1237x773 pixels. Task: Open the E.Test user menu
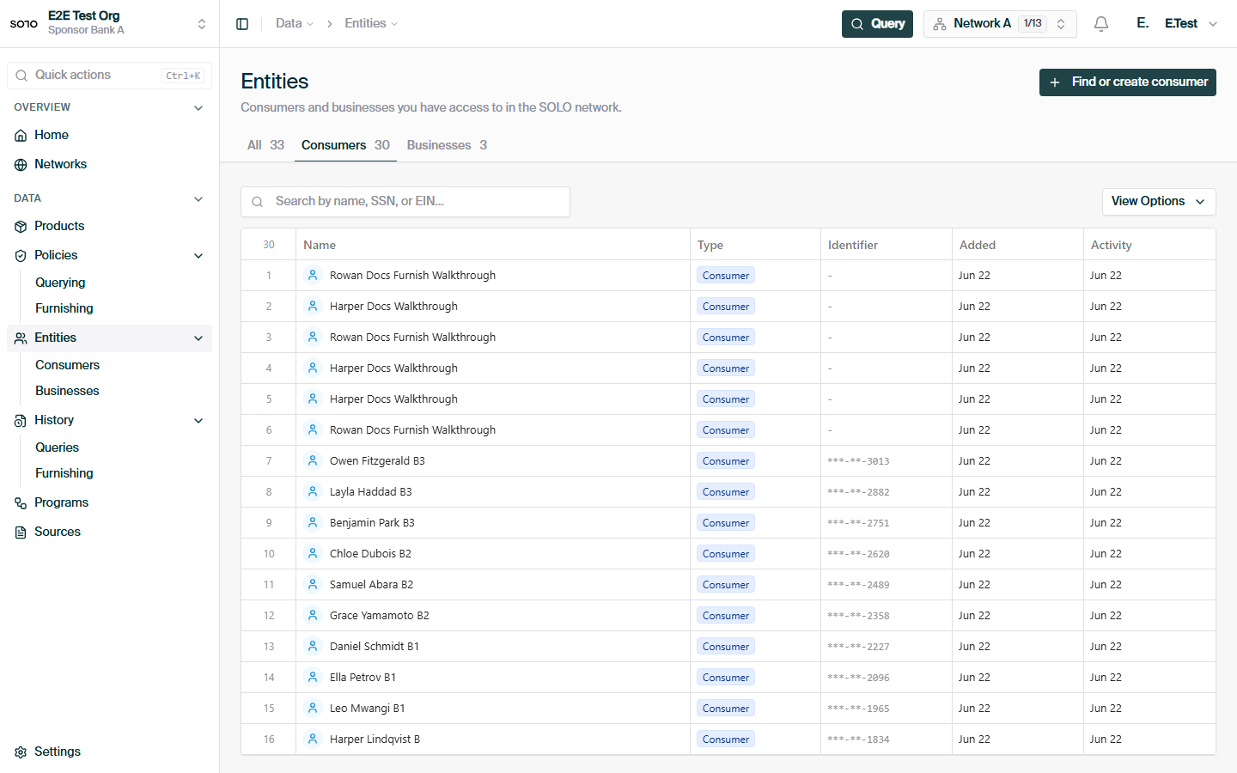coord(1177,24)
